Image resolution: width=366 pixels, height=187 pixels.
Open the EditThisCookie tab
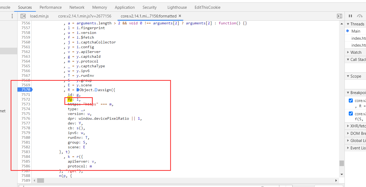[208, 7]
